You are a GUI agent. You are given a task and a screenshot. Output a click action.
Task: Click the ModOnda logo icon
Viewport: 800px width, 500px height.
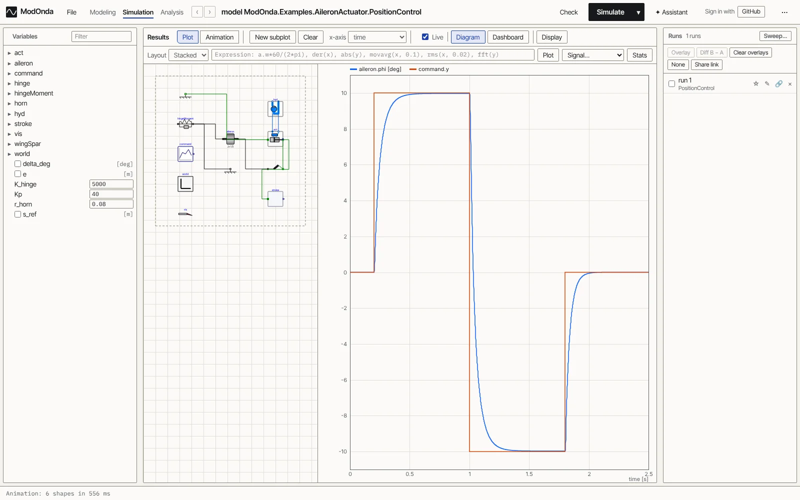(11, 12)
